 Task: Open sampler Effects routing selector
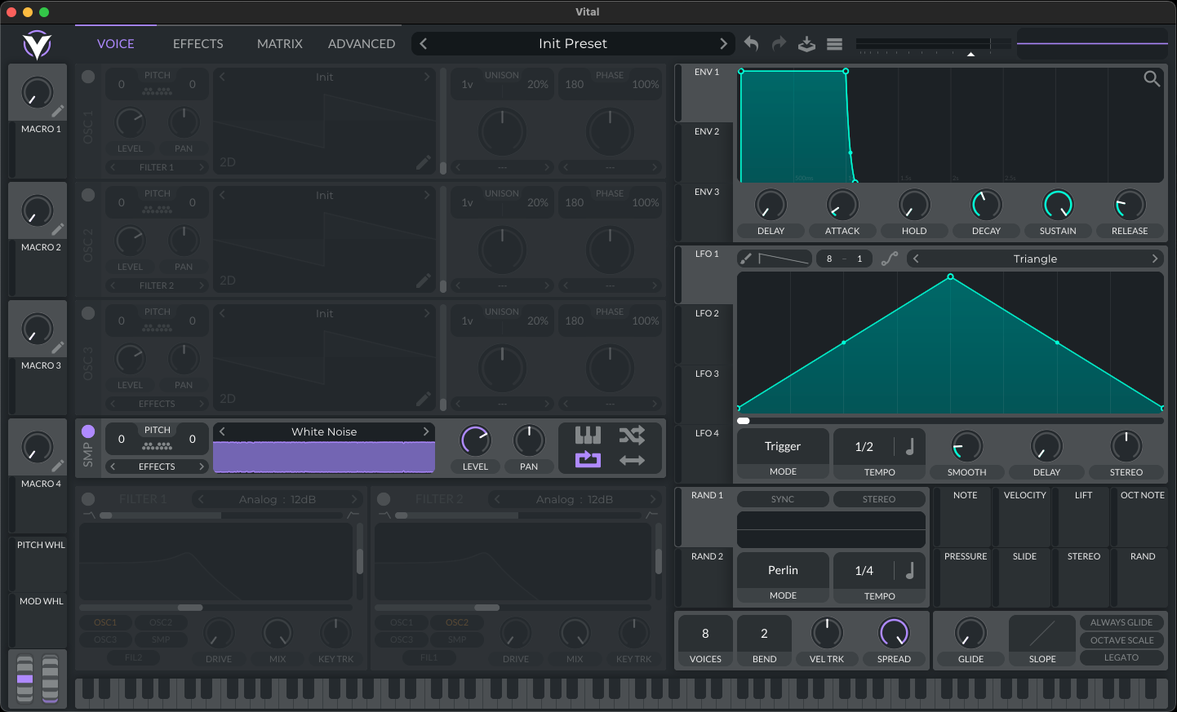click(157, 467)
